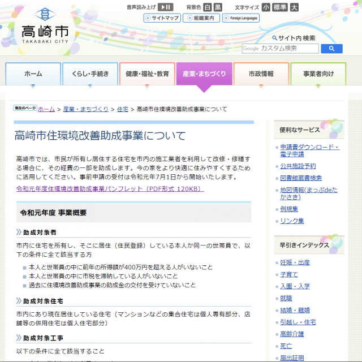Open 公共施設予約 in the sidebar
The height and width of the screenshot is (362, 362).
coord(298,166)
